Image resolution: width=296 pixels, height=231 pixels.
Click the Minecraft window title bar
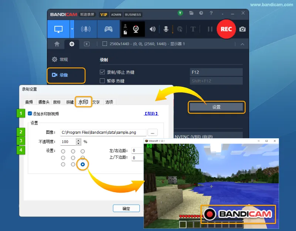coord(211,141)
